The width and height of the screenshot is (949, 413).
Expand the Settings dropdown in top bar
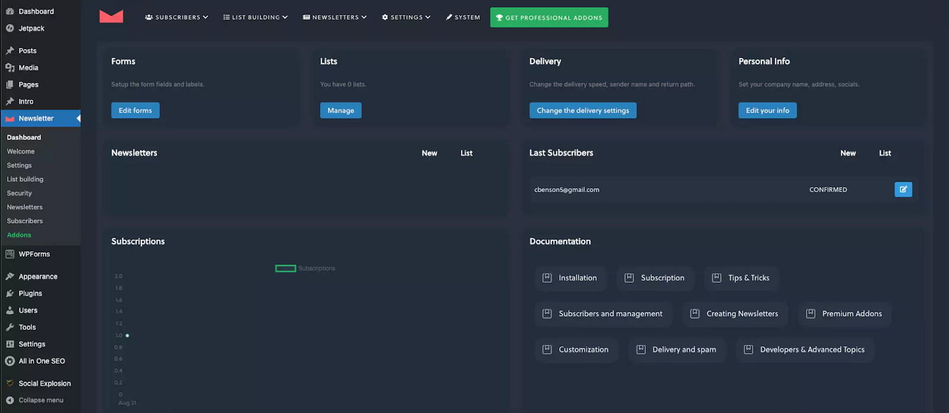[x=406, y=17]
